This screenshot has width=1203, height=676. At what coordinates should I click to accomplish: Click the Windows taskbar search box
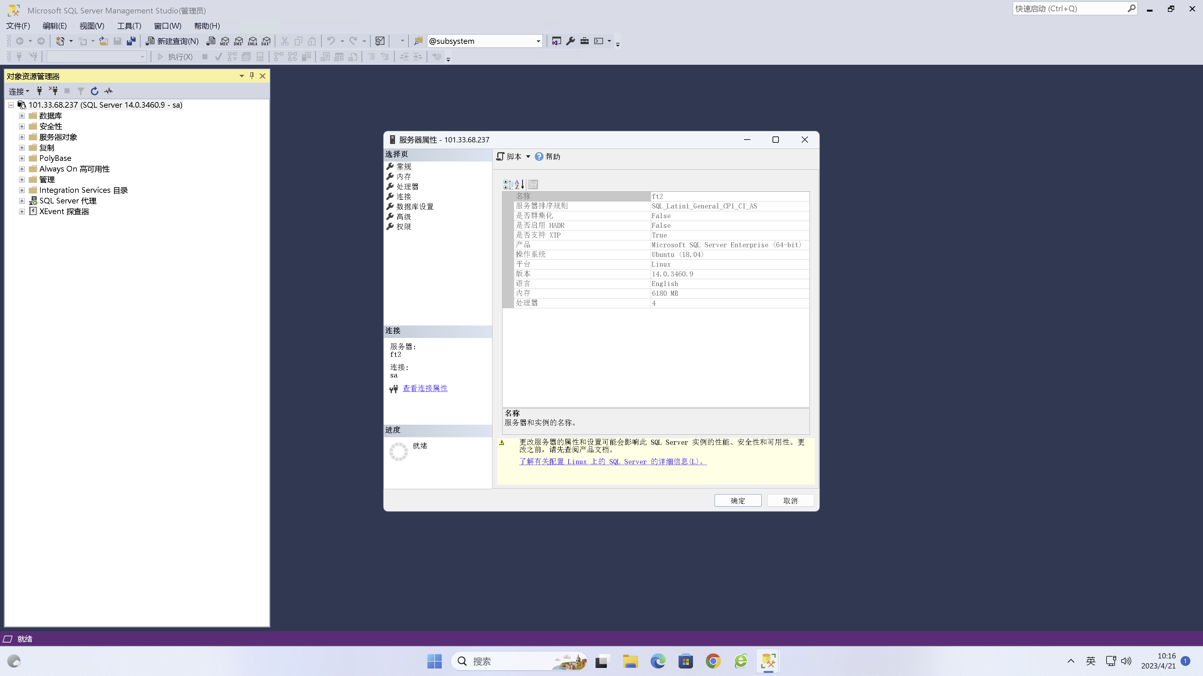tap(518, 661)
